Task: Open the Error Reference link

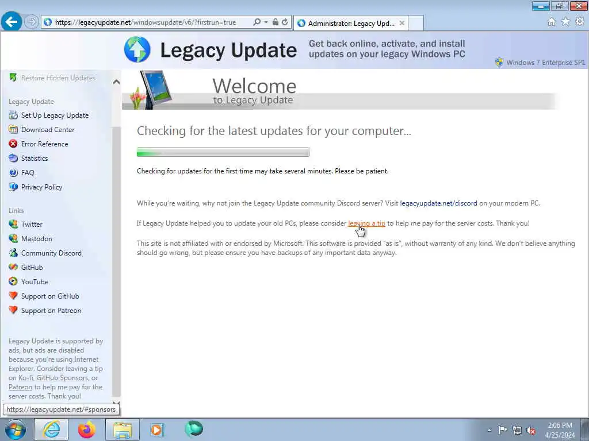Action: (x=45, y=144)
